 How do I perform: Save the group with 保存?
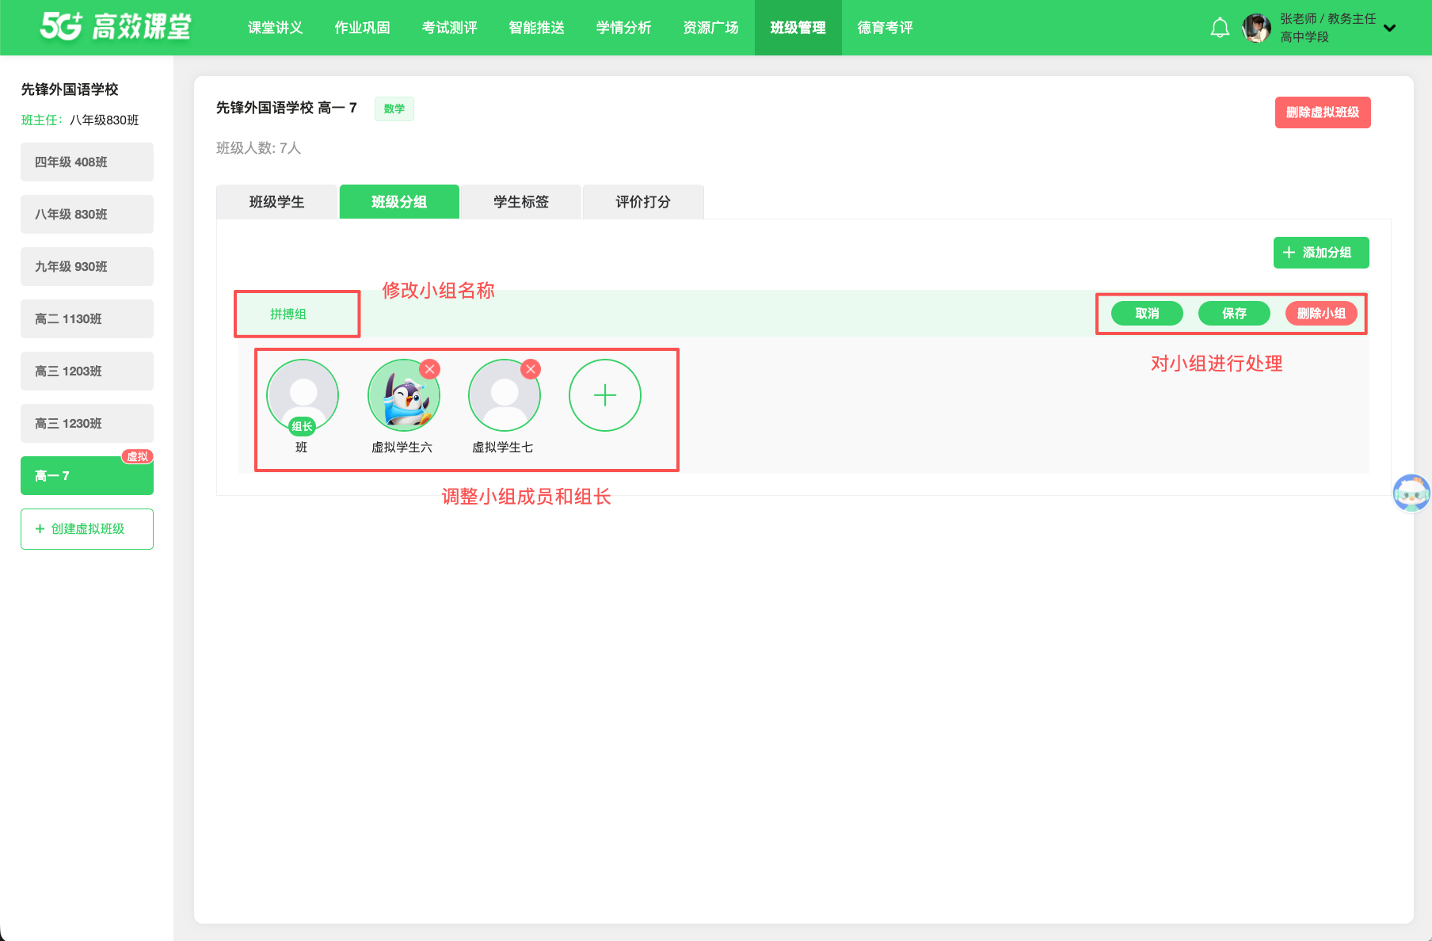tap(1234, 314)
